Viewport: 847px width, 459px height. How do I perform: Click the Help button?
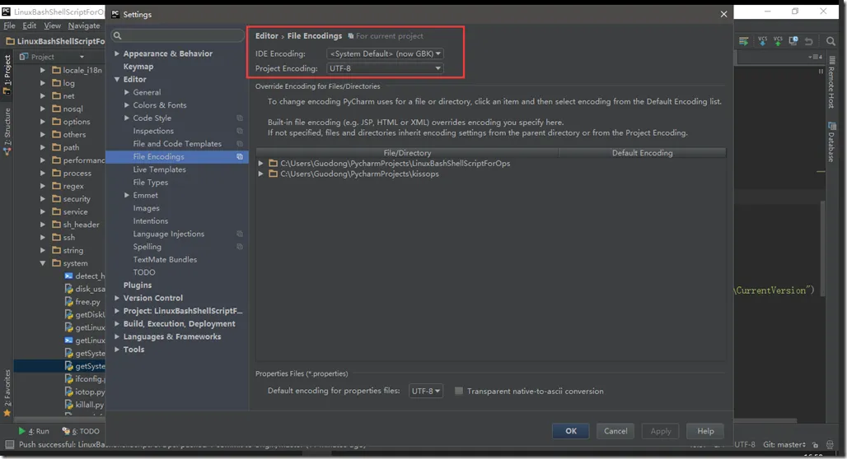[x=705, y=431]
